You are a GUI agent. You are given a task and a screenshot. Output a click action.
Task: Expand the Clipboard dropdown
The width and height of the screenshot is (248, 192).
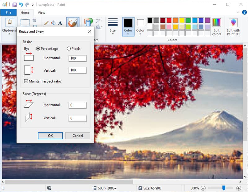click(x=9, y=30)
